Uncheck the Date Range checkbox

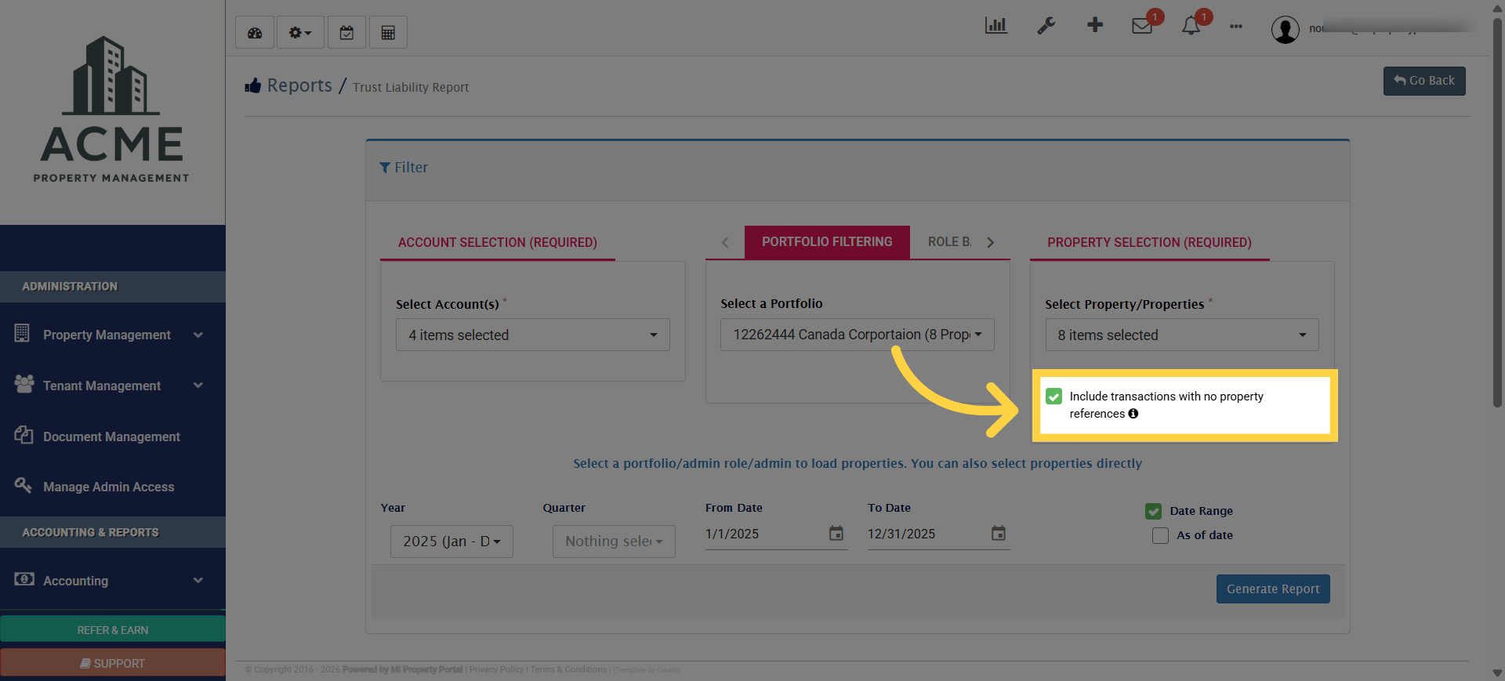[1154, 511]
